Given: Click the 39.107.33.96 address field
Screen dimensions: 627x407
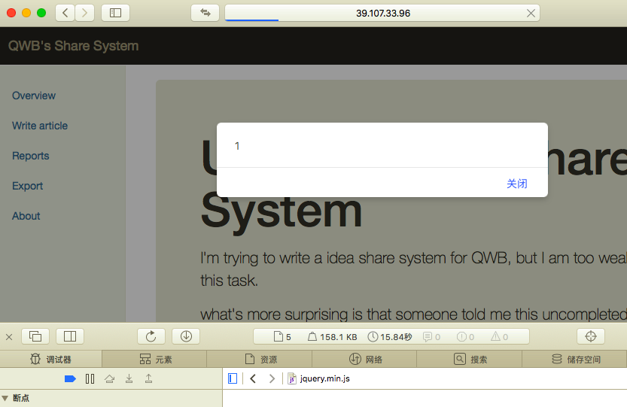Looking at the screenshot, I should 382,14.
